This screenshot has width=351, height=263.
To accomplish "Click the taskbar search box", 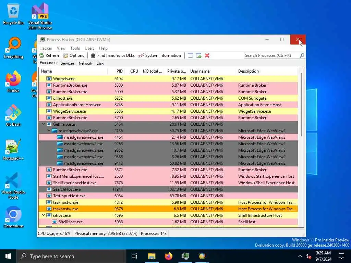I will click(x=71, y=256).
